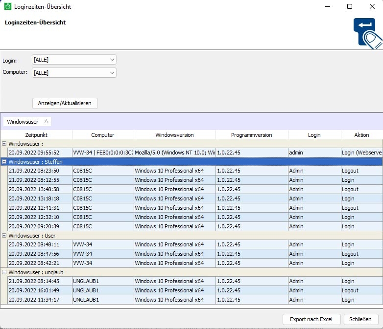Screen dimensions: 383x329
Task: Select the 21.09.2022 08:23:50 Logout row
Action: click(x=196, y=171)
